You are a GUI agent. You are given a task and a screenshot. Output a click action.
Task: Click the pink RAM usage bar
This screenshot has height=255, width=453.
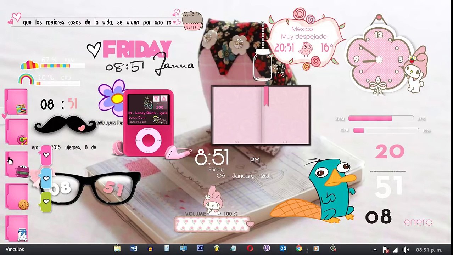[x=381, y=119]
